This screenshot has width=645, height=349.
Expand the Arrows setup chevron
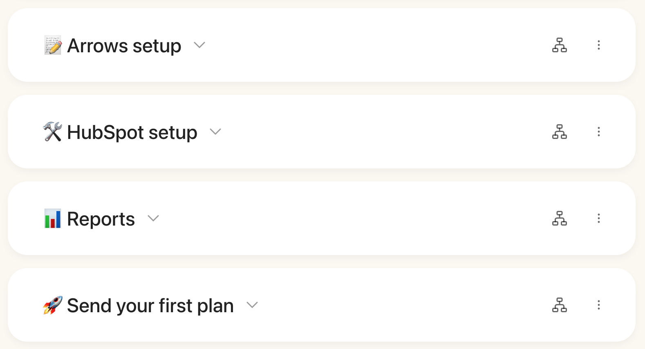pyautogui.click(x=199, y=45)
